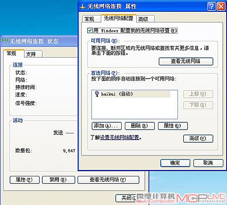Switch to 支持 tab in status window

coord(33,54)
